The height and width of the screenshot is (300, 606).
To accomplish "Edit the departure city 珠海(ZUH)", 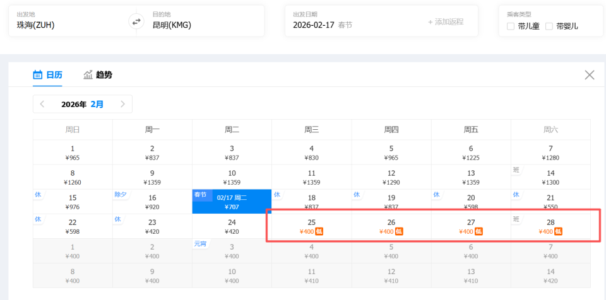I will (72, 21).
